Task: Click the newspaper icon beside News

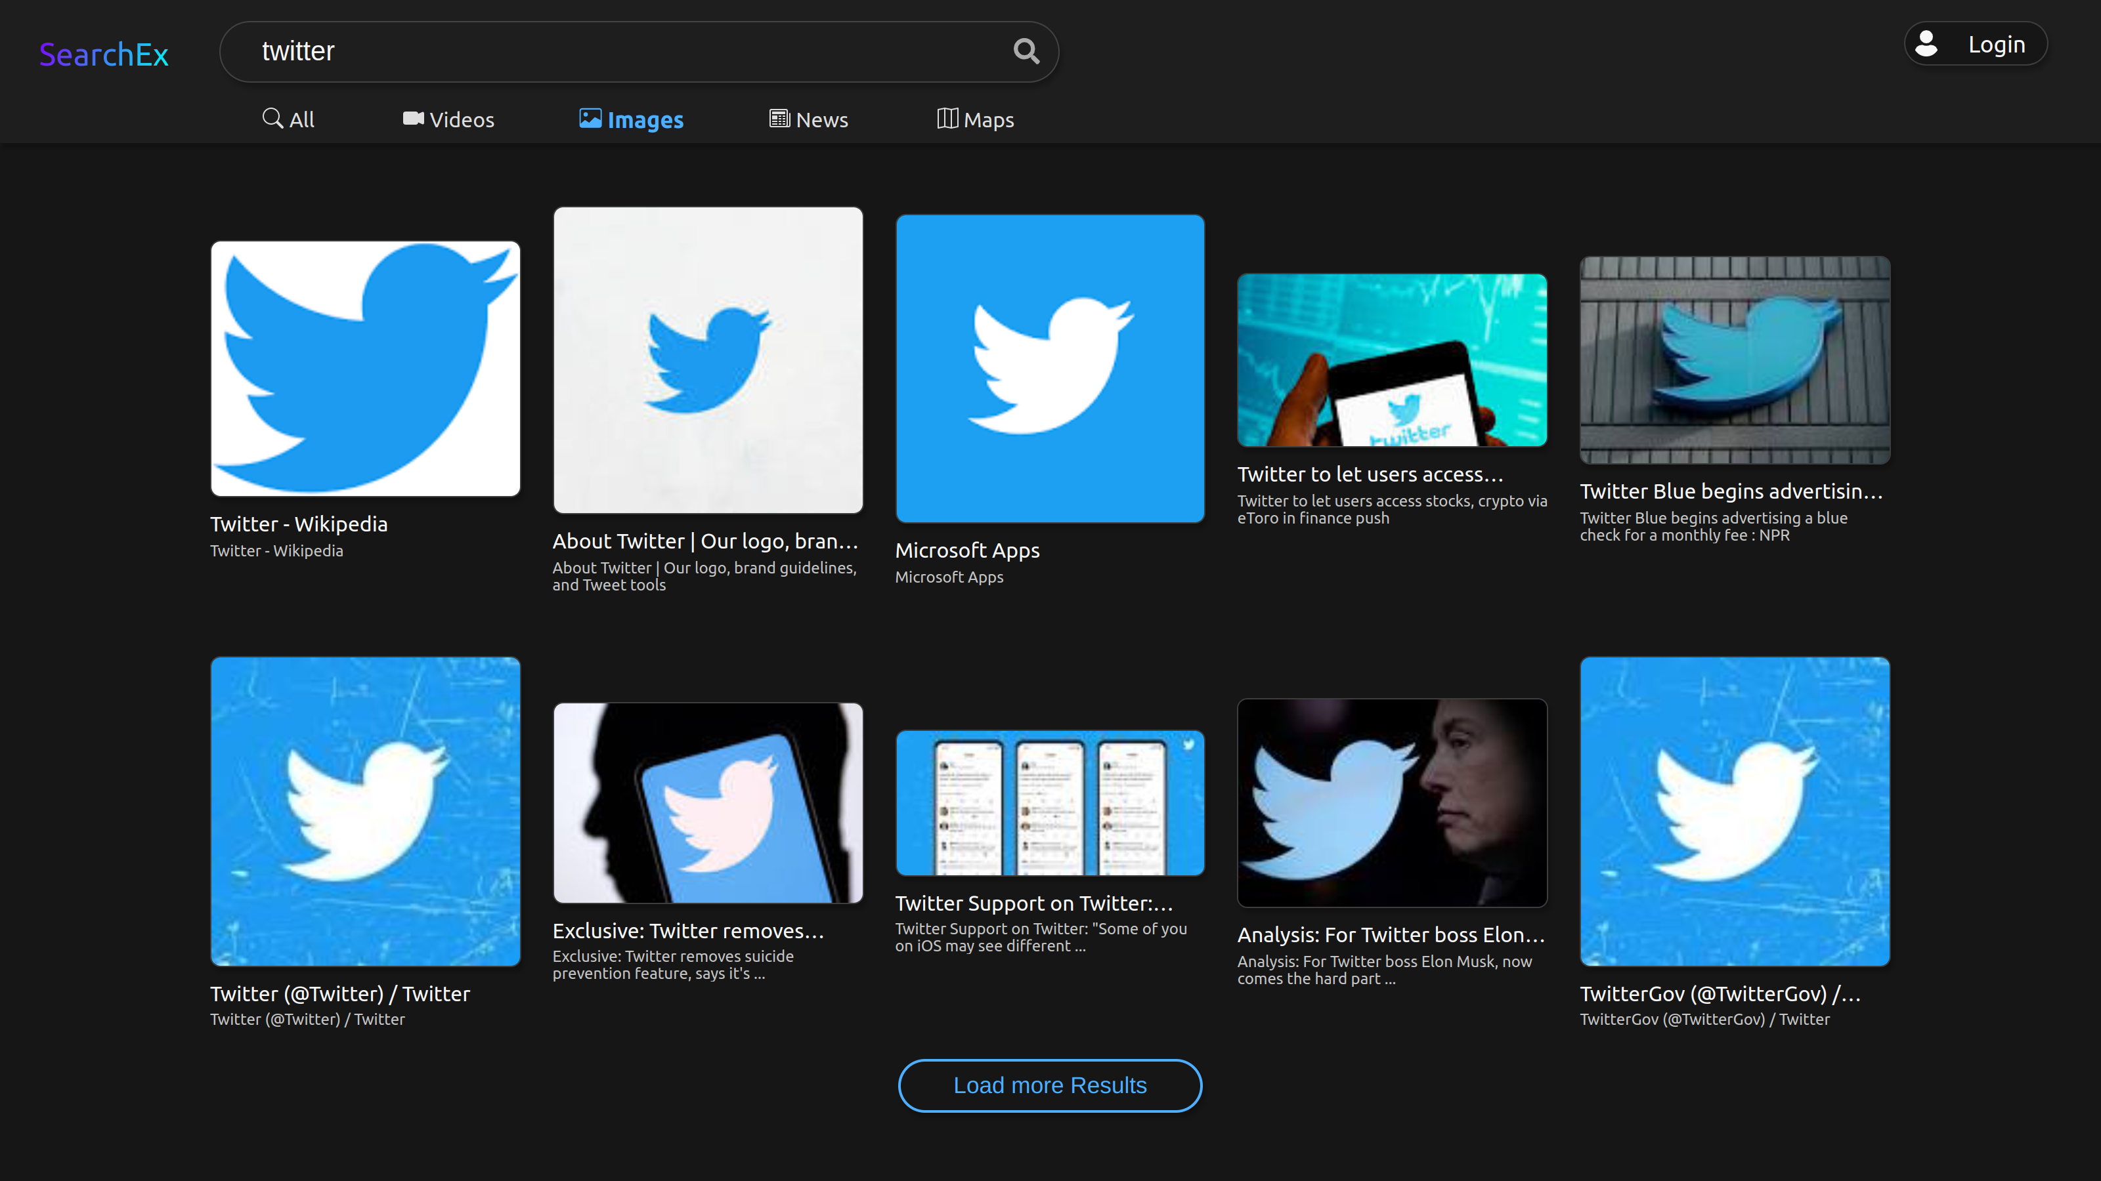Action: (x=779, y=119)
